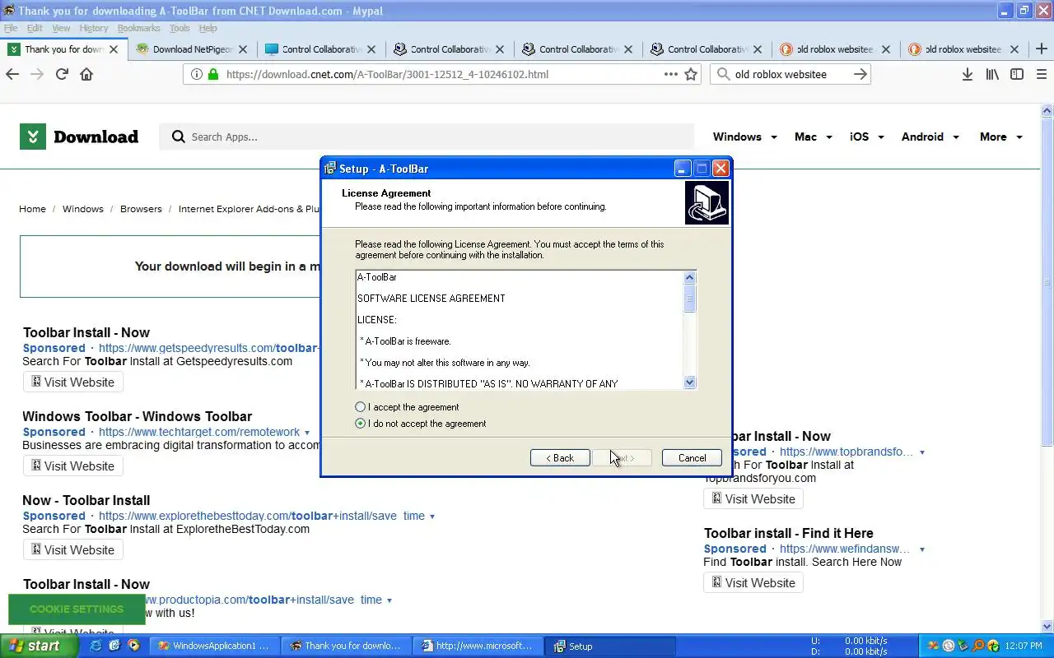
Task: Click Home breadcrumb link
Action: (33, 209)
